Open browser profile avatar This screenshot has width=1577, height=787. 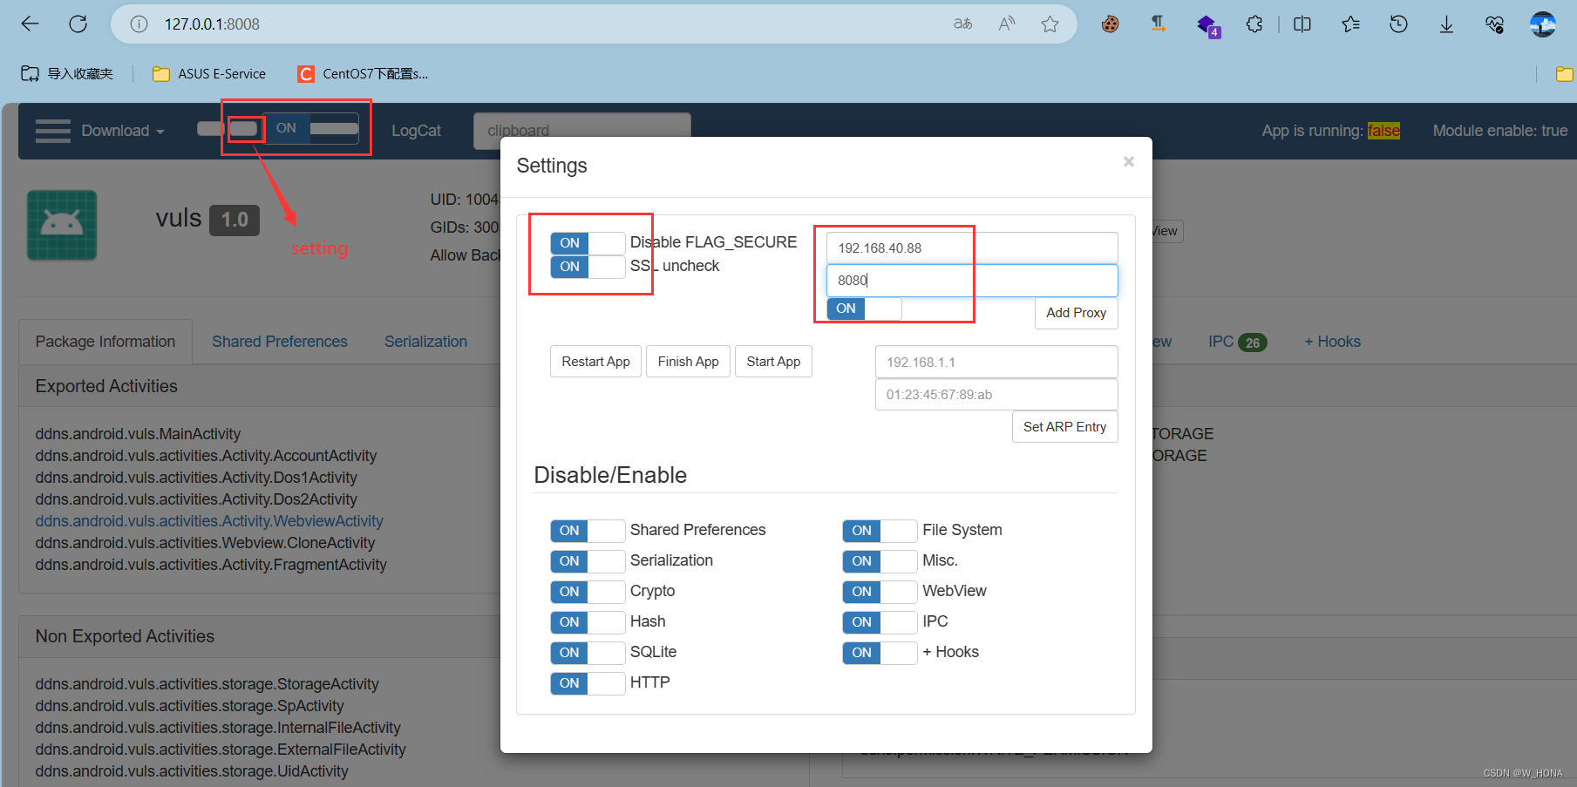coord(1543,24)
